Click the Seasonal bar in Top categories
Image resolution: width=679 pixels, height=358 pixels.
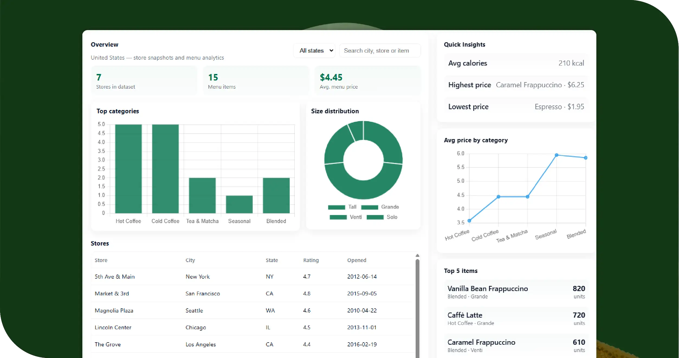pyautogui.click(x=239, y=204)
